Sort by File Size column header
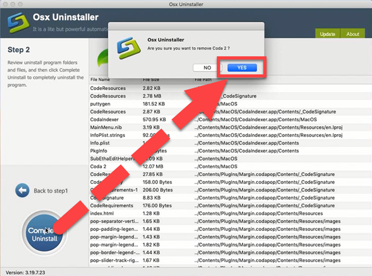The image size is (372, 276). point(151,79)
